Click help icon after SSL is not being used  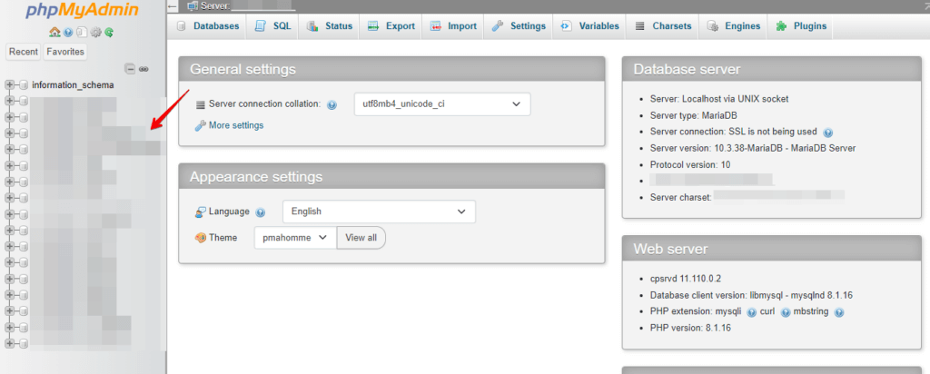click(828, 133)
